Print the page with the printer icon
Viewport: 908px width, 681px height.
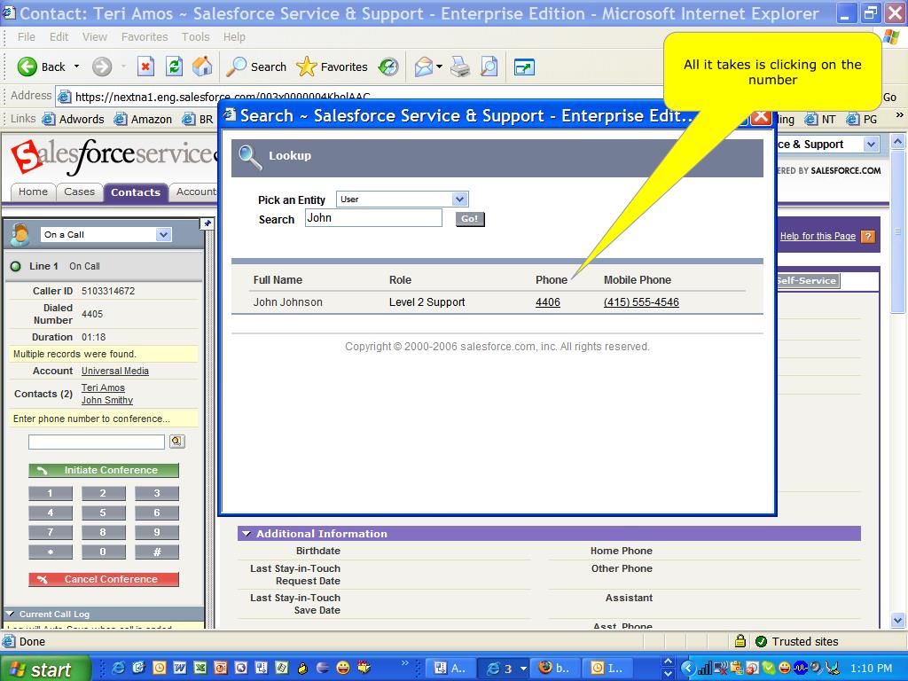pos(460,67)
